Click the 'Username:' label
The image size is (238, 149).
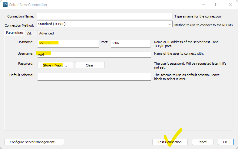25,53
